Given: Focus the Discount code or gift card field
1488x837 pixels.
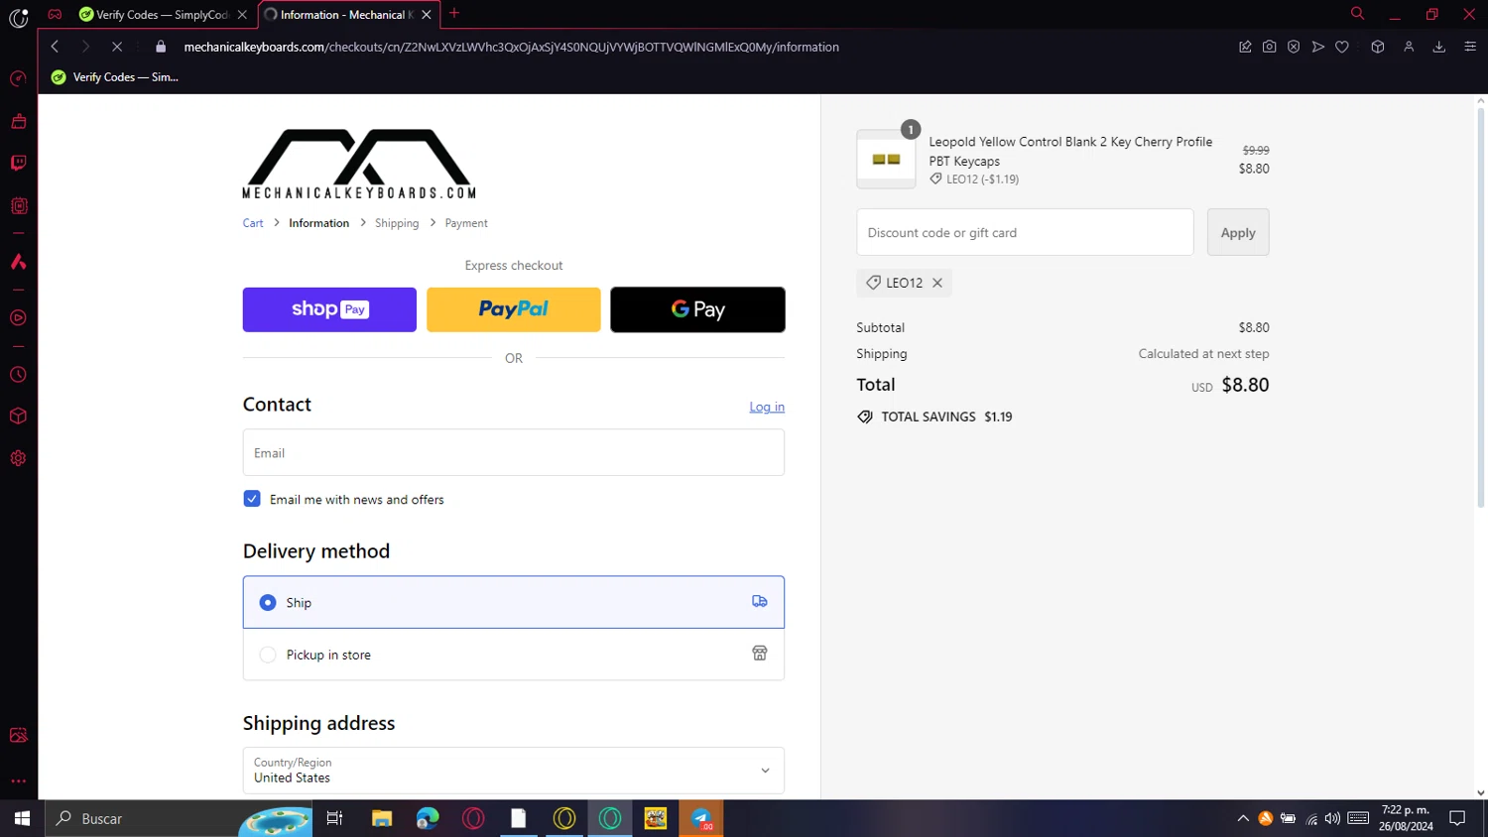Looking at the screenshot, I should tap(1025, 232).
